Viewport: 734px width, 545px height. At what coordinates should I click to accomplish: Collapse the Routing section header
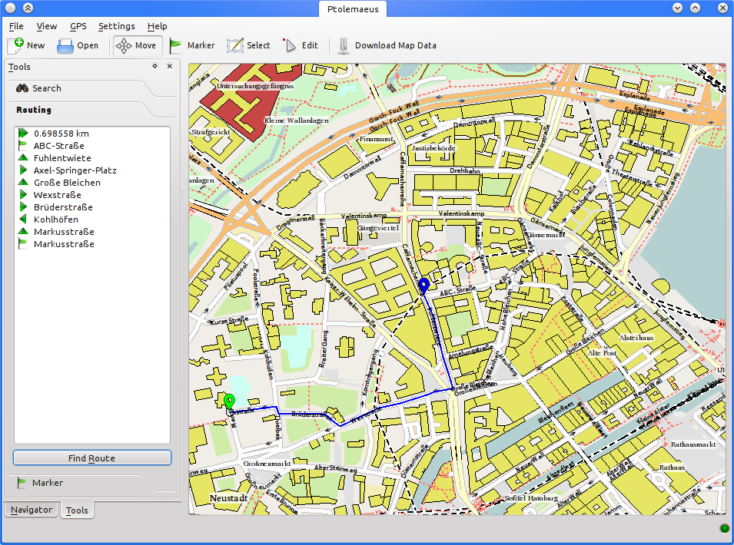click(x=35, y=110)
